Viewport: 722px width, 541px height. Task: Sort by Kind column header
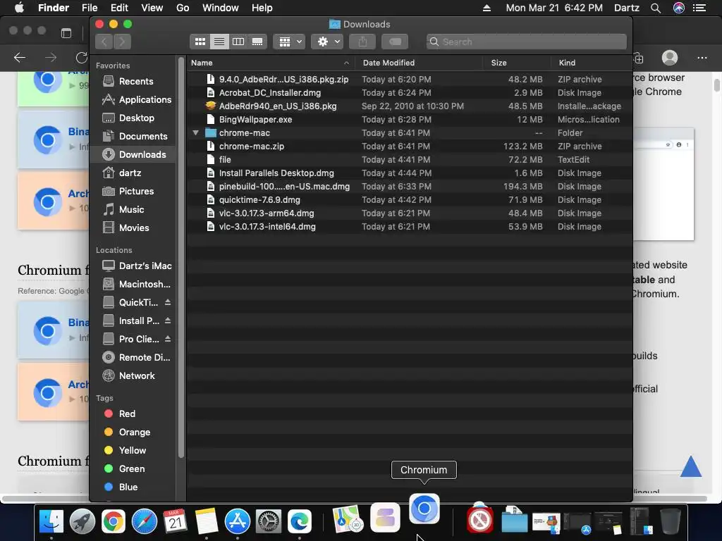click(x=592, y=63)
